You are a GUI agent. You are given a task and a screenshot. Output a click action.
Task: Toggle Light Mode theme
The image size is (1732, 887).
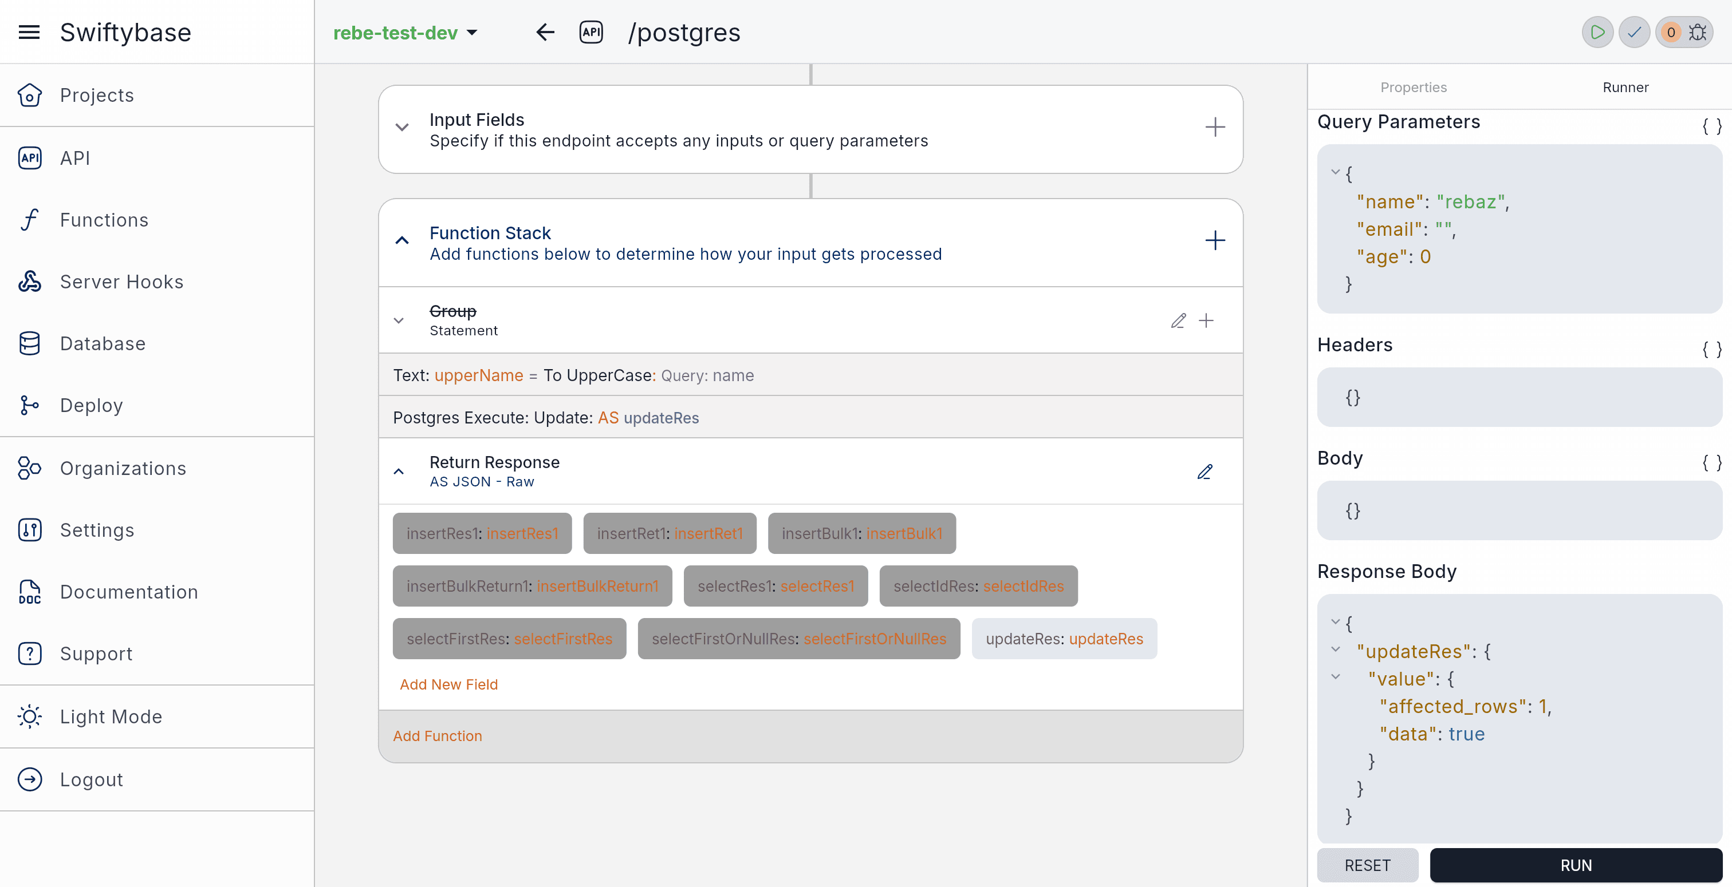[157, 716]
